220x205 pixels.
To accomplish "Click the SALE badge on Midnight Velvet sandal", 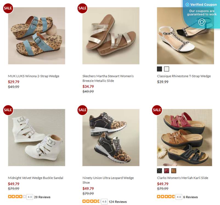I will [x=8, y=110].
